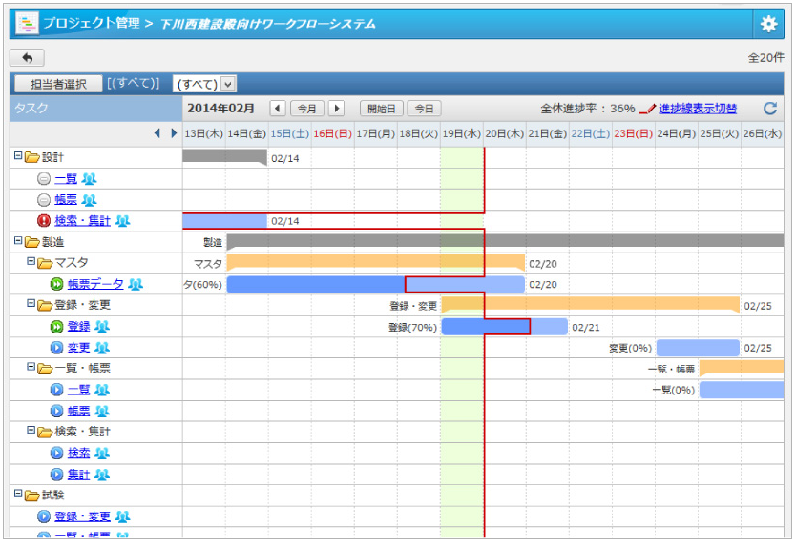This screenshot has width=796, height=545.
Task: Click the 今月 button
Action: (306, 109)
